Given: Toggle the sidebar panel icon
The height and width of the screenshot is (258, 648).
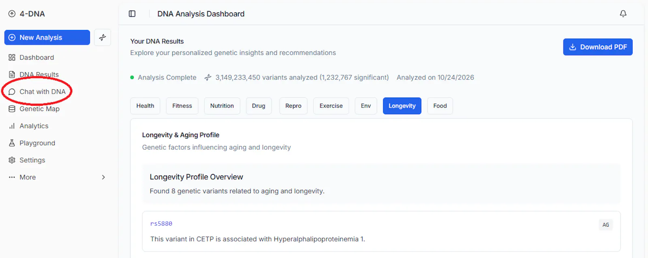Looking at the screenshot, I should tap(132, 14).
